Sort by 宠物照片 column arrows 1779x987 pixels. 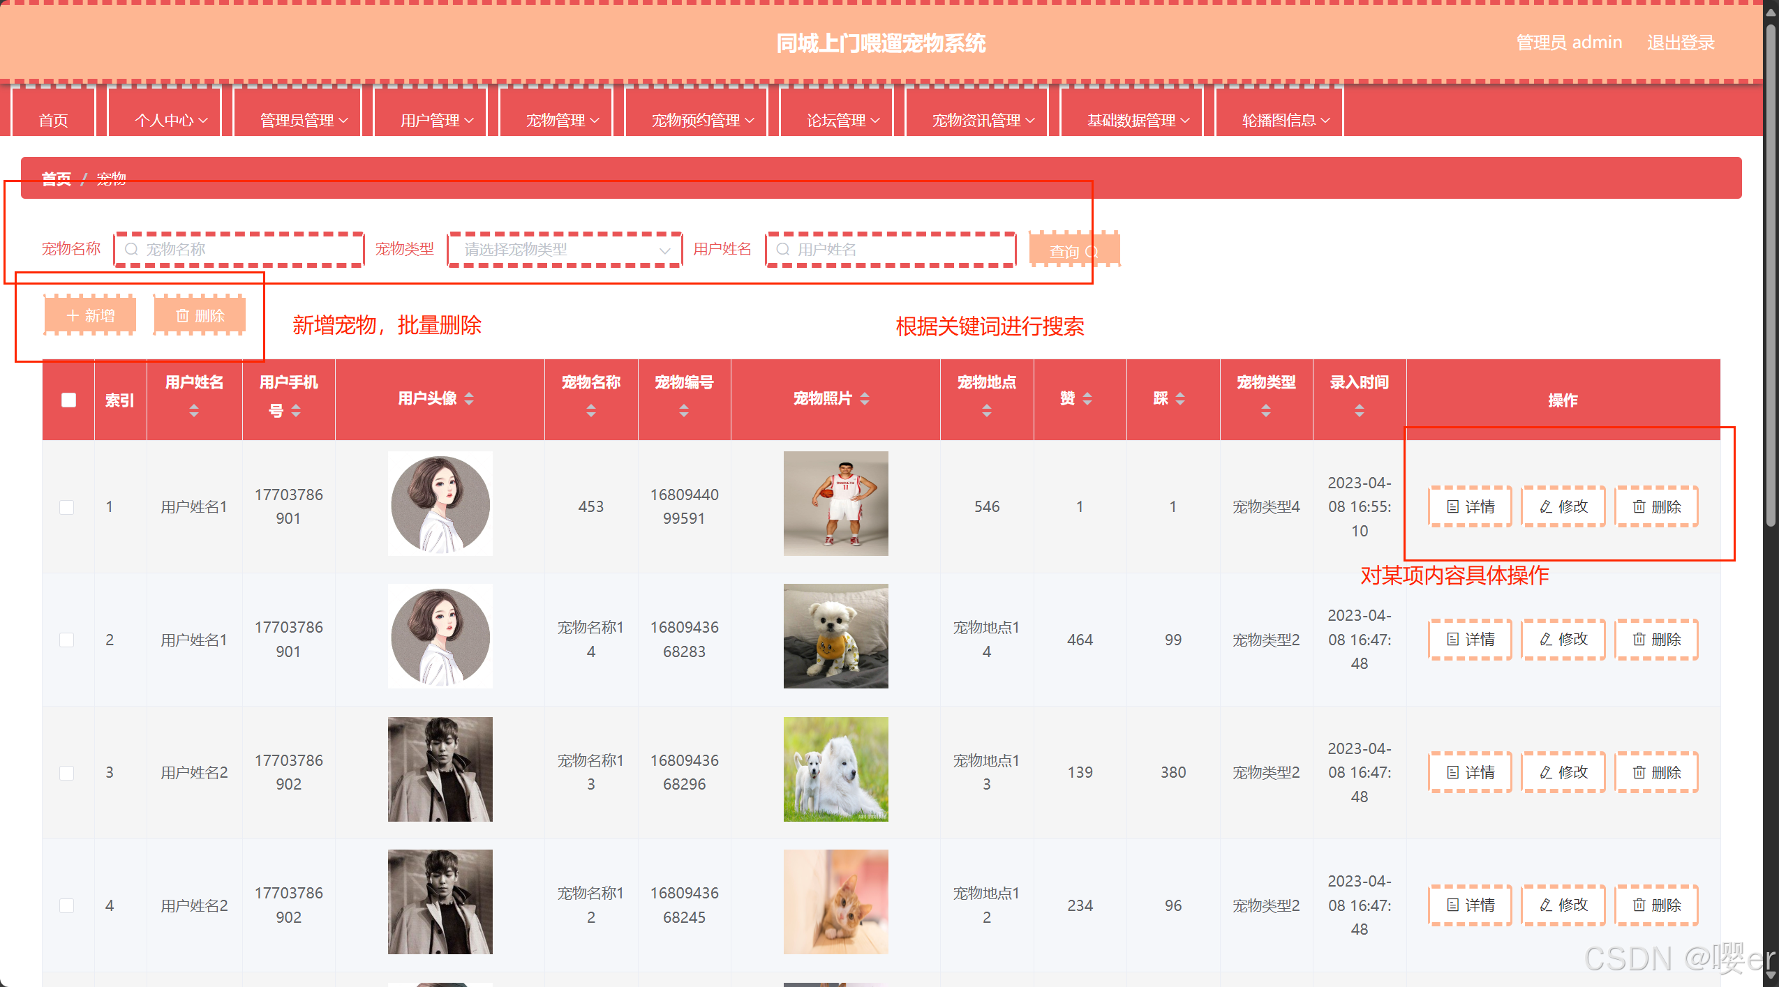[x=865, y=399]
